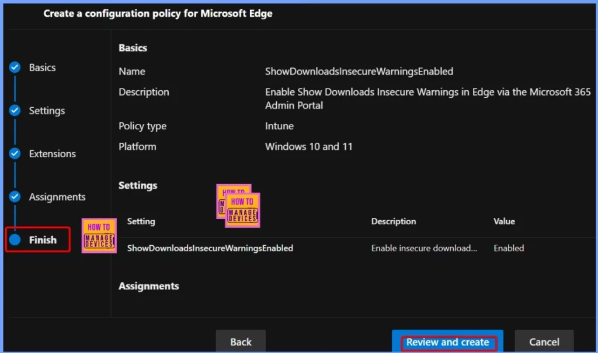Go to the Basics wizard step
This screenshot has height=353, width=598.
(x=42, y=68)
